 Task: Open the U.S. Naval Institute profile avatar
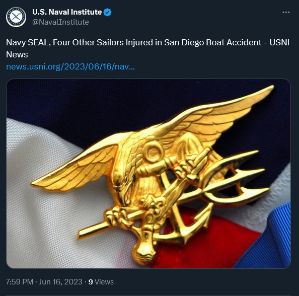click(16, 17)
